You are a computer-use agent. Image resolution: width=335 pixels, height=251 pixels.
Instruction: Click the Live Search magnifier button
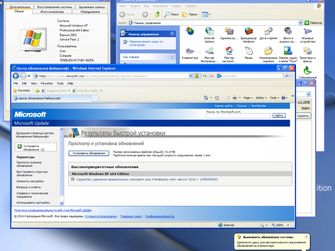287,76
